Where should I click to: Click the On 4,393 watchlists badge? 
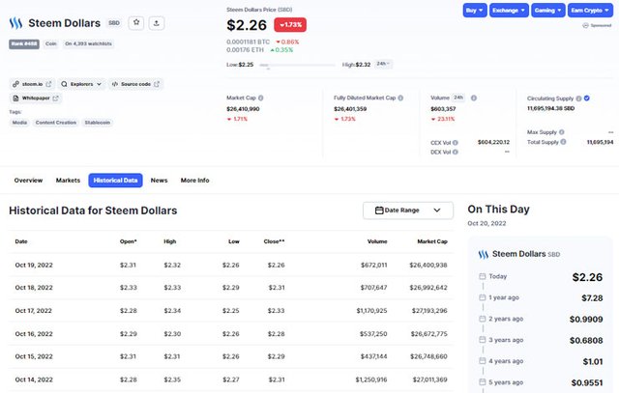[88, 43]
